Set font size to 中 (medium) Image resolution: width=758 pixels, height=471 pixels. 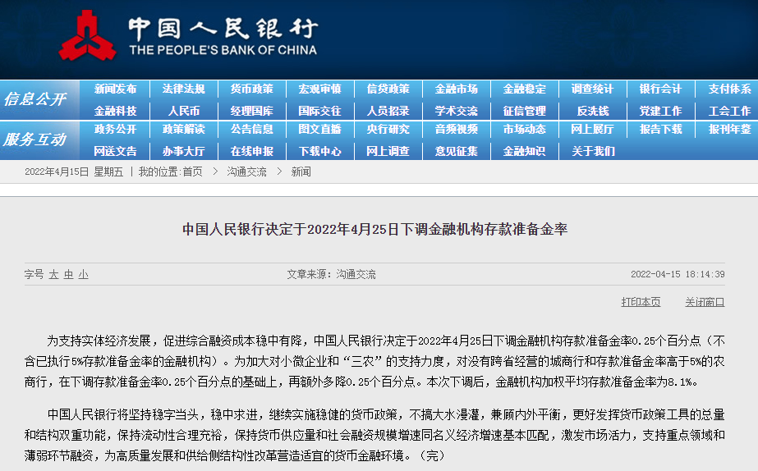[x=69, y=275]
